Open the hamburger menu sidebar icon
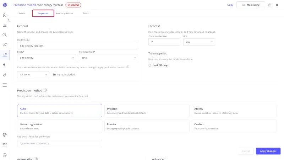284x160 pixels. [5, 85]
